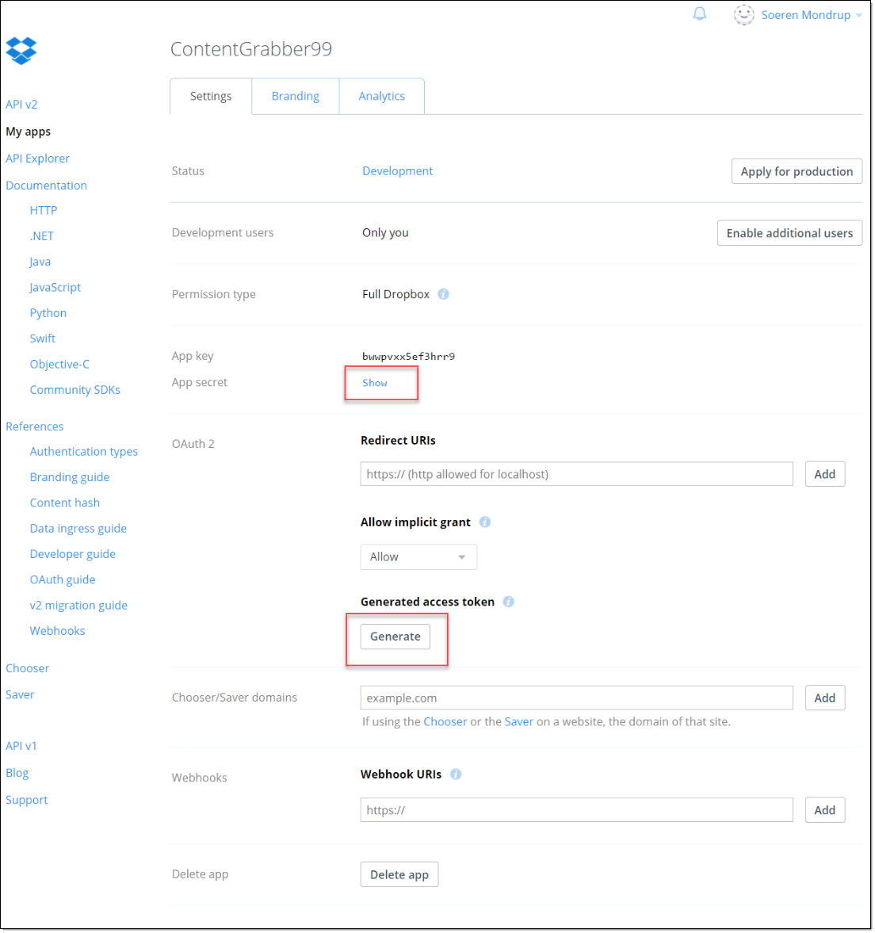The height and width of the screenshot is (933, 875).
Task: Open the Analytics tab
Action: click(x=381, y=96)
